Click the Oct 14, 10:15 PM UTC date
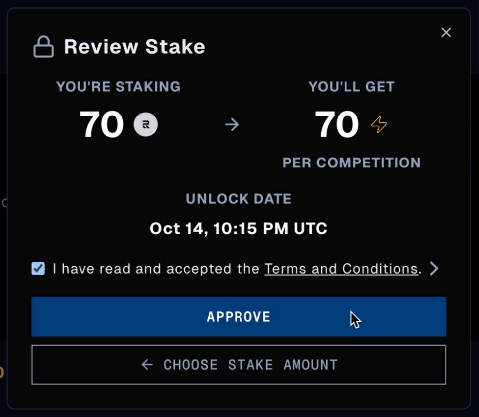The image size is (479, 417). pos(239,228)
